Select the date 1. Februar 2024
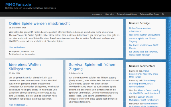 [76, 73]
